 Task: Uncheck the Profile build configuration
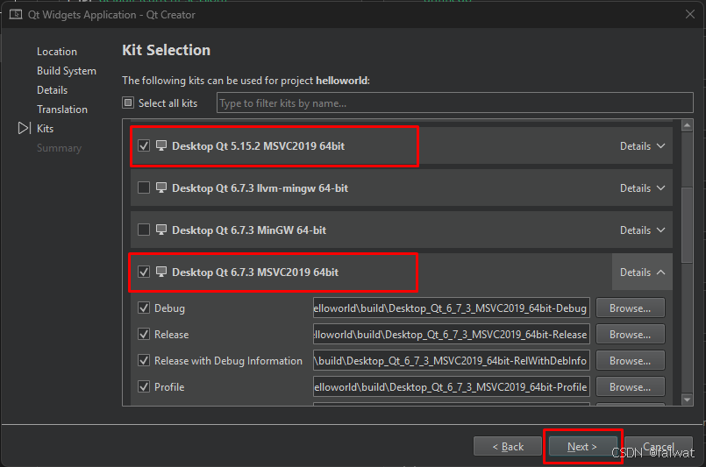[x=144, y=387]
